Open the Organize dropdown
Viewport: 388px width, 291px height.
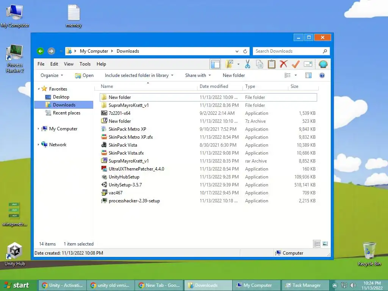click(x=52, y=75)
